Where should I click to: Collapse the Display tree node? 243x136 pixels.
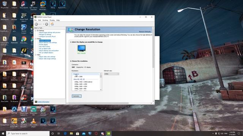tap(36, 39)
